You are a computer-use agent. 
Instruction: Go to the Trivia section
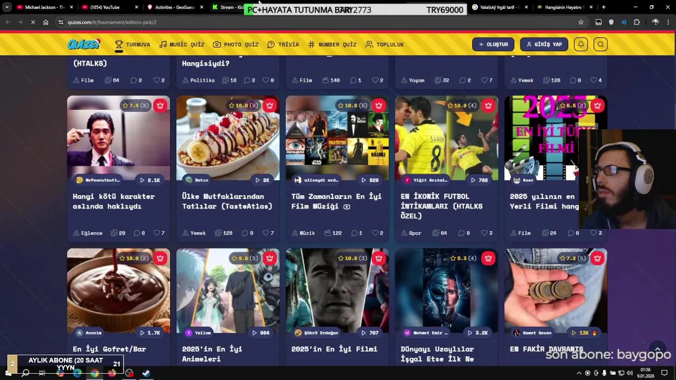283,44
